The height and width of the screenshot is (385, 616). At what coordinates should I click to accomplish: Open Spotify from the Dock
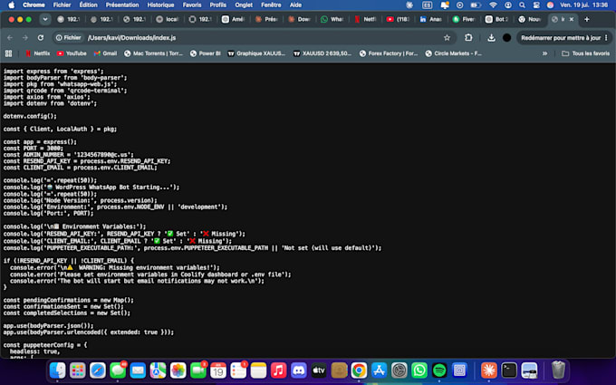pyautogui.click(x=439, y=371)
